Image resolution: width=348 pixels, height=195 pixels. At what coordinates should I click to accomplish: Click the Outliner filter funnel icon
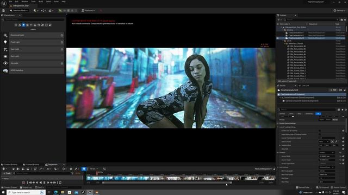point(279,19)
